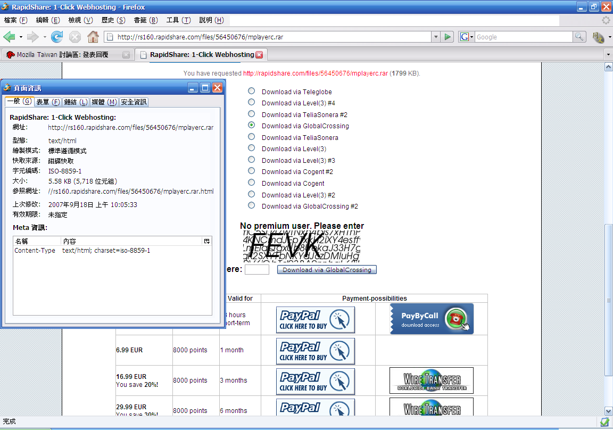The width and height of the screenshot is (613, 430).
Task: Click the green Go arrow beside the address bar
Action: 447,37
